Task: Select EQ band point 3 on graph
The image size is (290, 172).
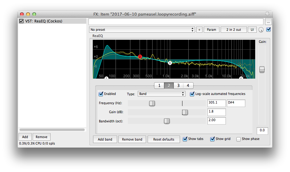Action: click(x=170, y=63)
